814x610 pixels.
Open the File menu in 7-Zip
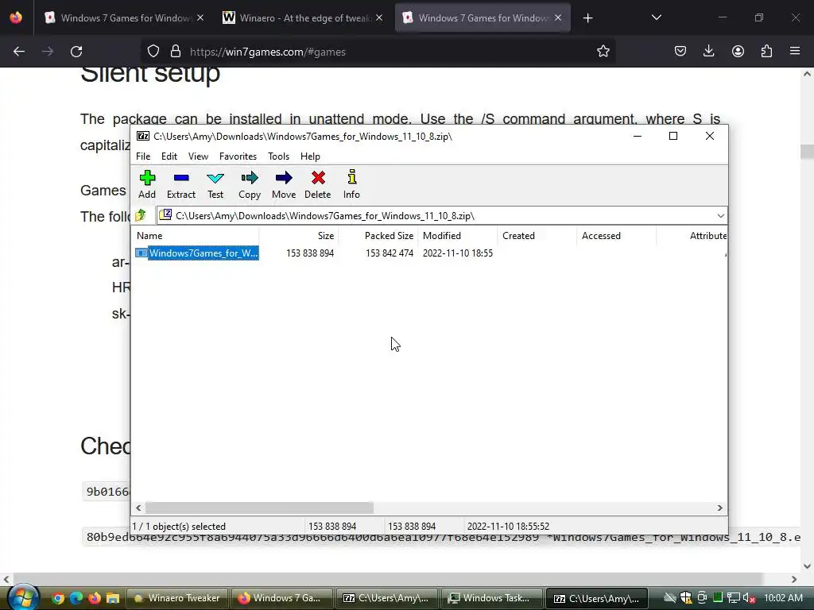[x=143, y=156]
